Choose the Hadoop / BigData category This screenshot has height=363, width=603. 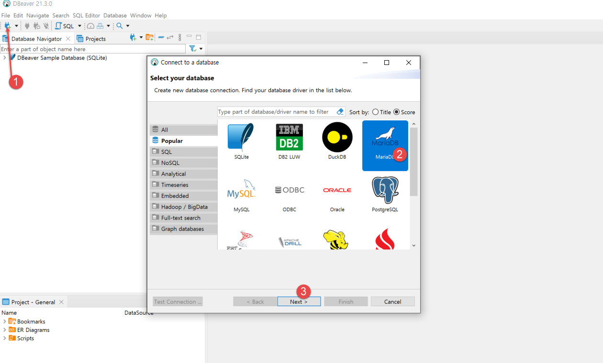pos(184,207)
